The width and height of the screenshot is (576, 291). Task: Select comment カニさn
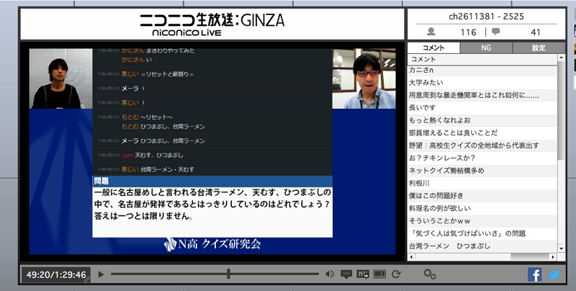(x=482, y=70)
